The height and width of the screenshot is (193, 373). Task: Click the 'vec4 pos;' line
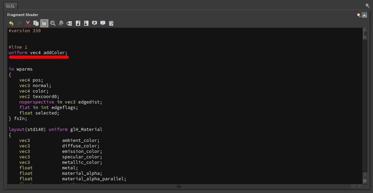pos(31,80)
